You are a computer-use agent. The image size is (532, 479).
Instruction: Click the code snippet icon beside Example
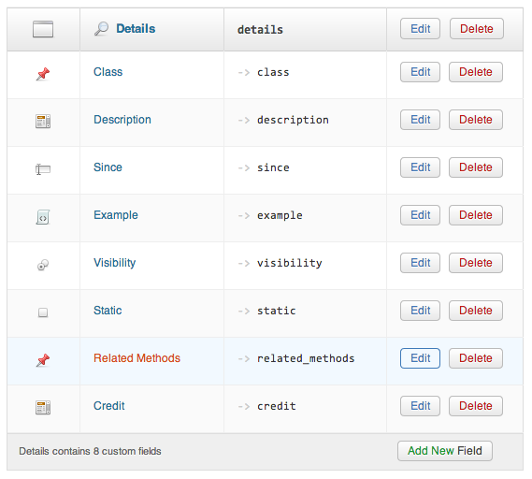(x=43, y=217)
